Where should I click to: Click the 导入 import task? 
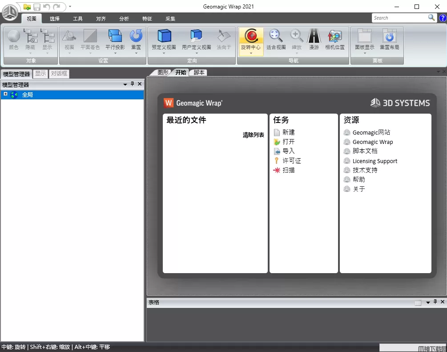[288, 151]
